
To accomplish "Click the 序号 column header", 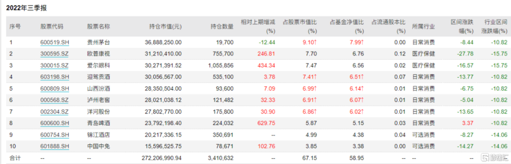I will pyautogui.click(x=15, y=27).
